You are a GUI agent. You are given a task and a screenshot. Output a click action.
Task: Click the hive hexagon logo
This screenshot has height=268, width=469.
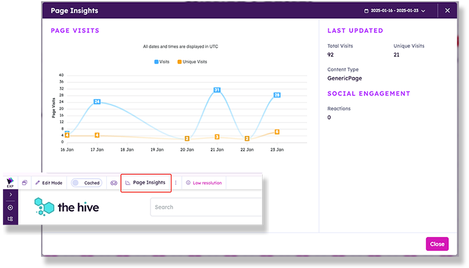tap(44, 206)
